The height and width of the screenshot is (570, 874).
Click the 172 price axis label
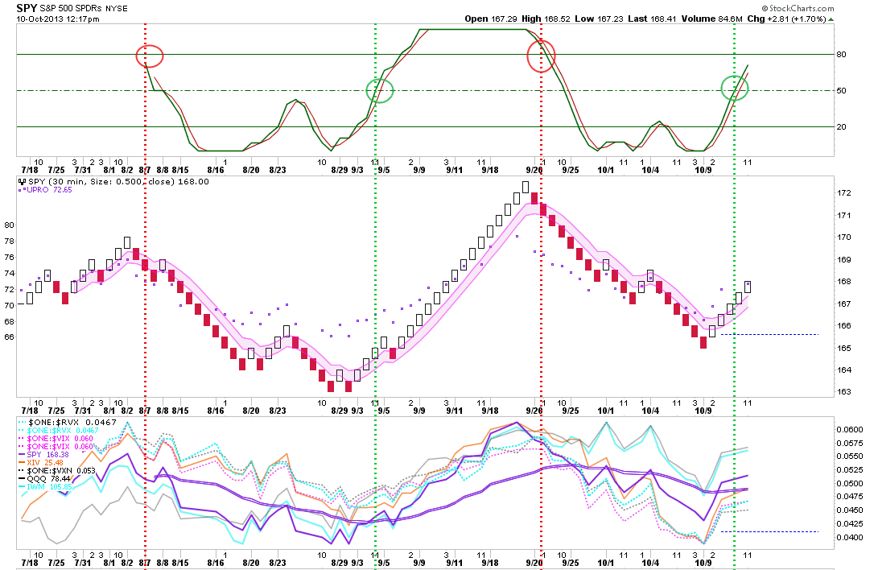(844, 193)
